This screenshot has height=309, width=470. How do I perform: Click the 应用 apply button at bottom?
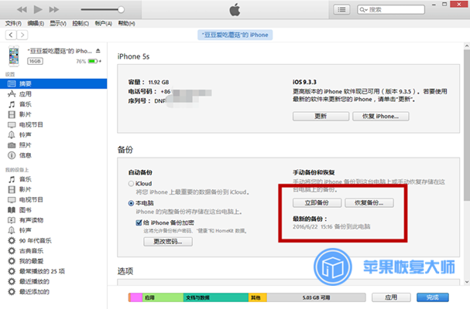[391, 297]
